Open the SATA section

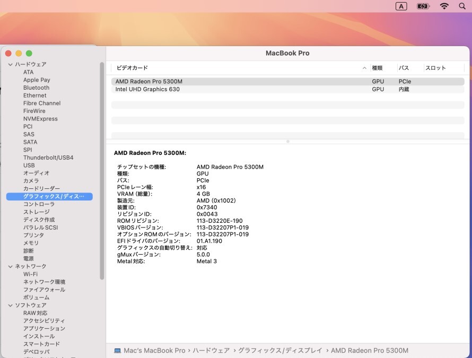pos(30,142)
